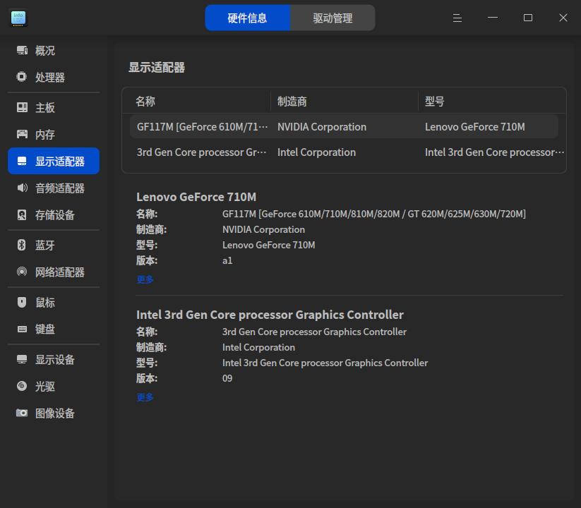Open the hamburger main menu icon
The height and width of the screenshot is (508, 581).
tap(457, 18)
